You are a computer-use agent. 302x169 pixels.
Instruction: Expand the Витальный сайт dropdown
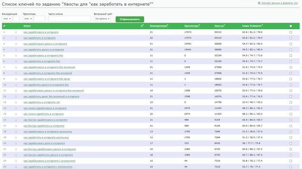point(102,19)
